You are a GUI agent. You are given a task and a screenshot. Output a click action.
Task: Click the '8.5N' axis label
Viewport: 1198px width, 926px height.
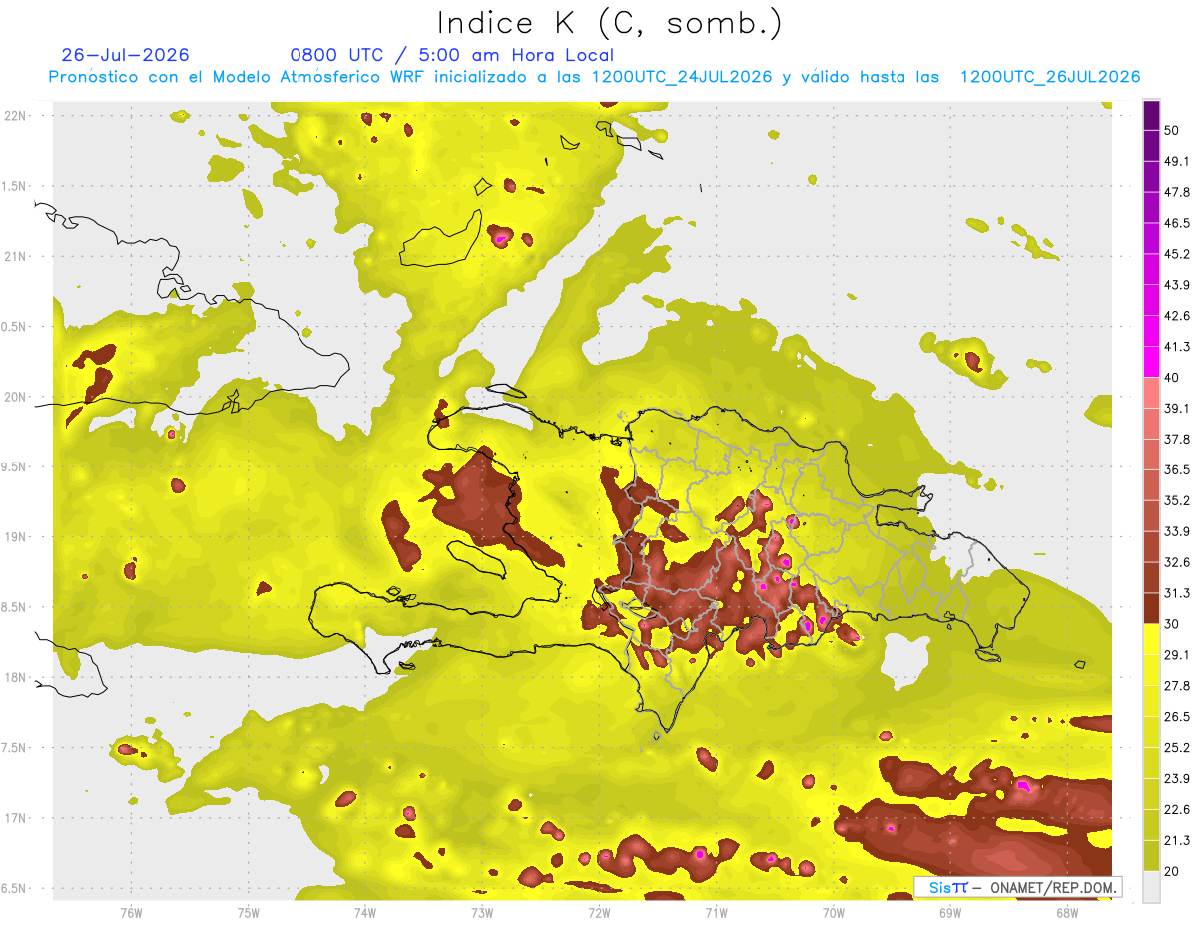(x=14, y=607)
